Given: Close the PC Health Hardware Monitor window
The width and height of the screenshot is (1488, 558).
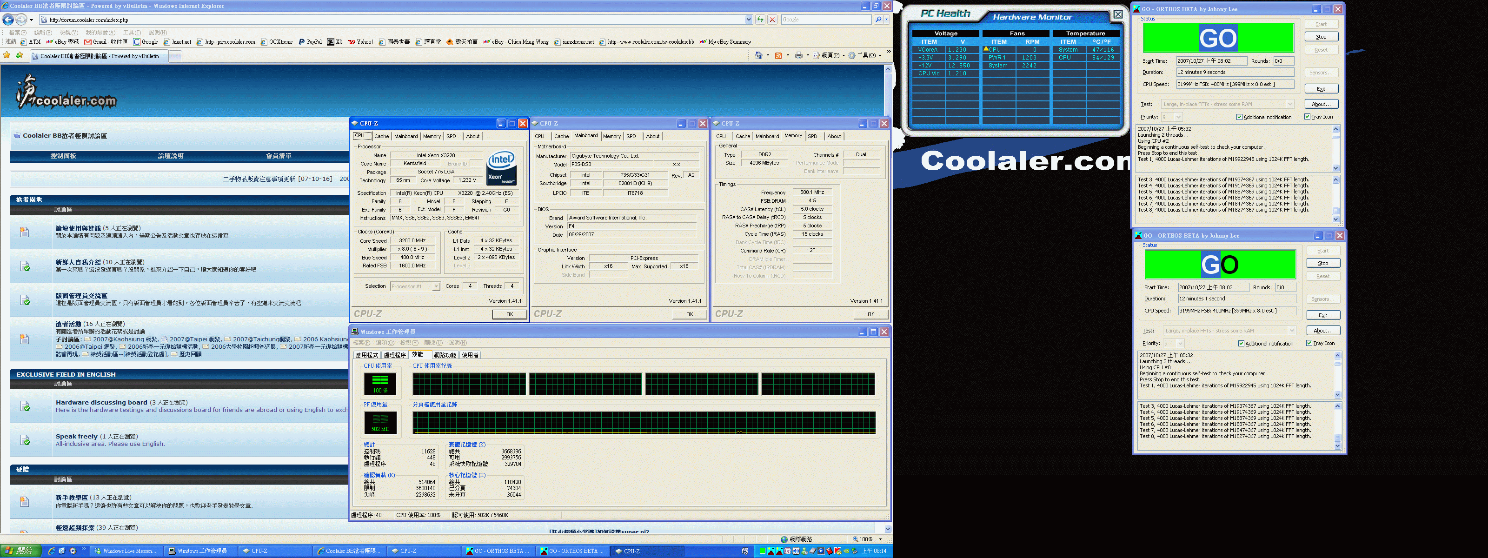Looking at the screenshot, I should click(x=1118, y=14).
